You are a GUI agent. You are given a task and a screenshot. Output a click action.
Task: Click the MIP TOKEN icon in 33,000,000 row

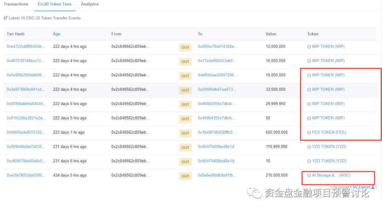(309, 89)
